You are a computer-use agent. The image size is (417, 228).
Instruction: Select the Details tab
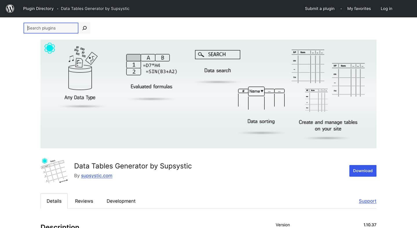[x=54, y=201]
